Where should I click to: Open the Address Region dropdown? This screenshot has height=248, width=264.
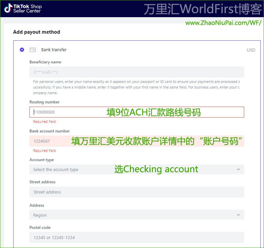[x=137, y=215]
